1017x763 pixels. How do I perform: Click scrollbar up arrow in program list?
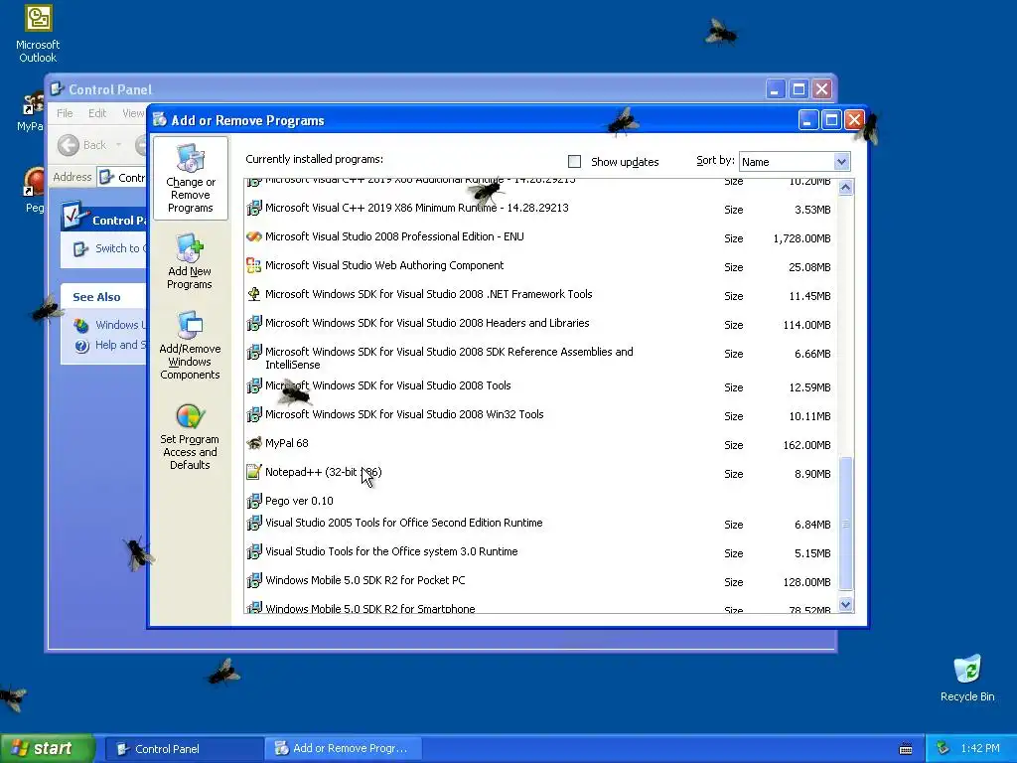[846, 188]
